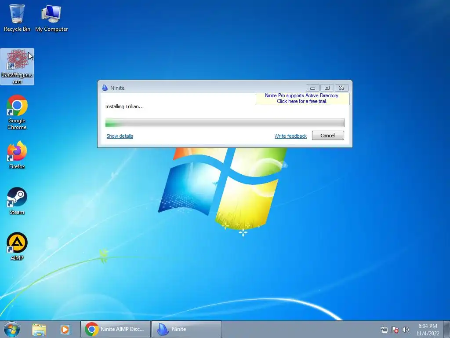450x338 pixels.
Task: Open the network status tray icon
Action: coord(384,330)
